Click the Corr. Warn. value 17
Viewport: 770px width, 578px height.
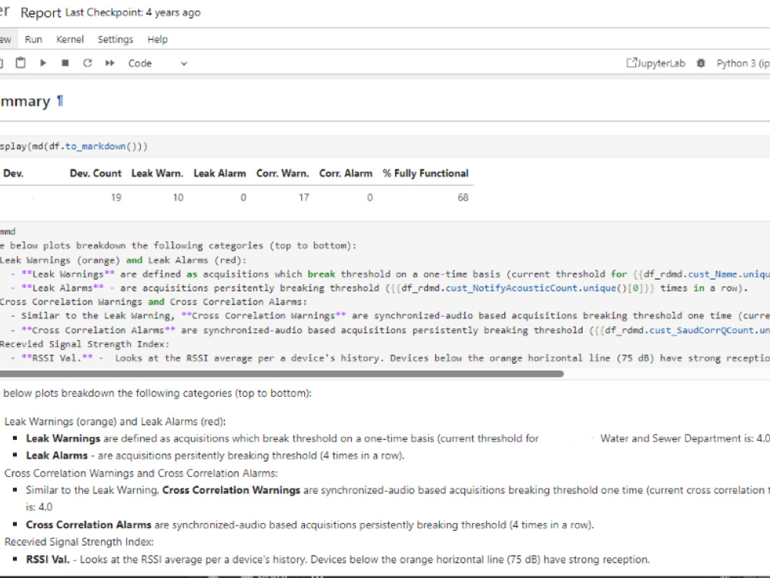tap(304, 197)
